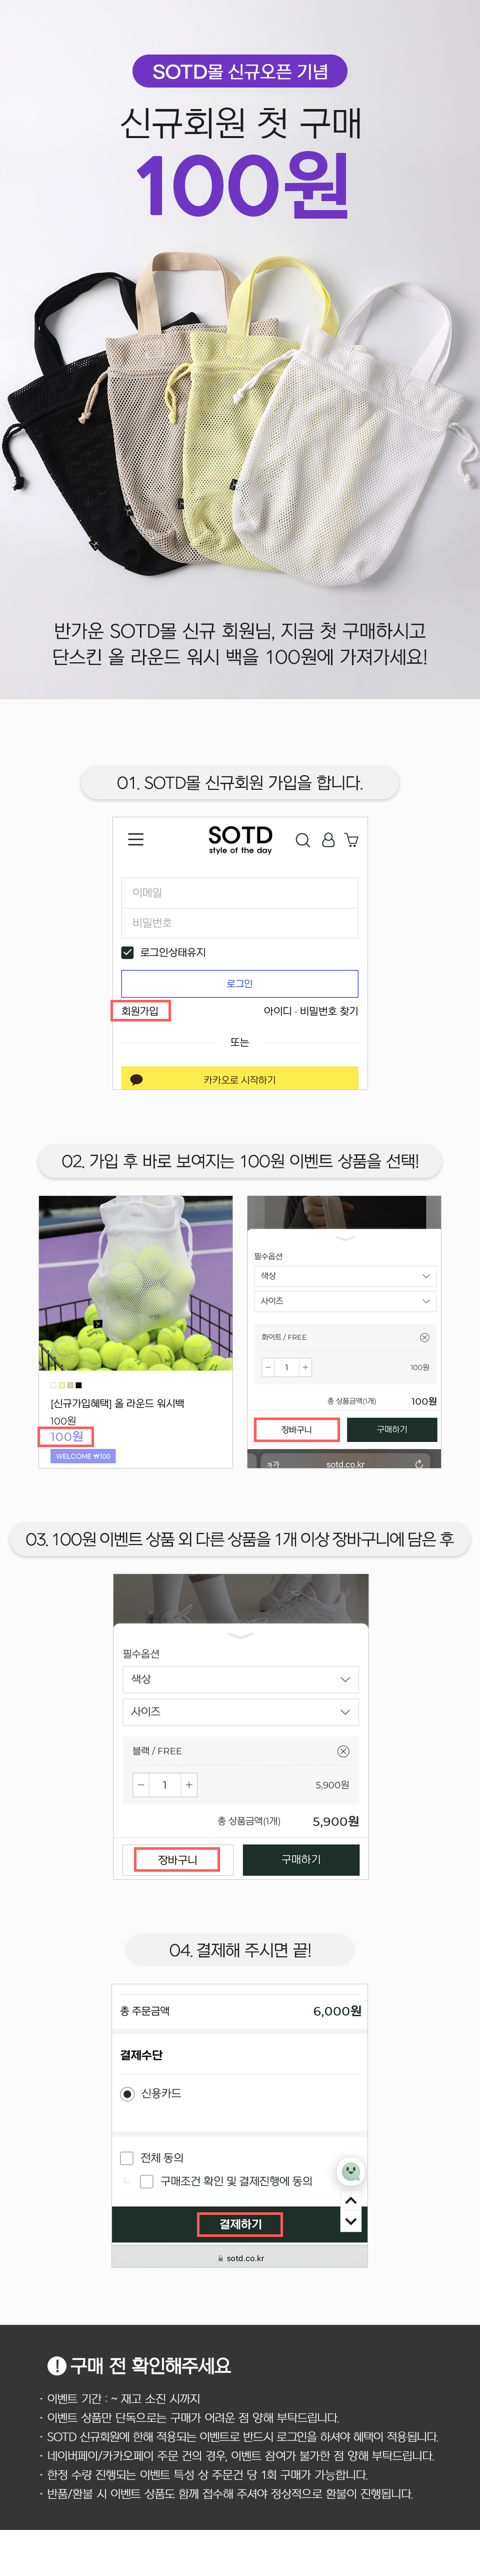
Task: Open the user account icon in header
Action: pyautogui.click(x=328, y=841)
